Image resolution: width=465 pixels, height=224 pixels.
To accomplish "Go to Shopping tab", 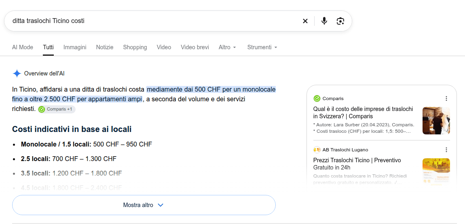I will pos(135,47).
